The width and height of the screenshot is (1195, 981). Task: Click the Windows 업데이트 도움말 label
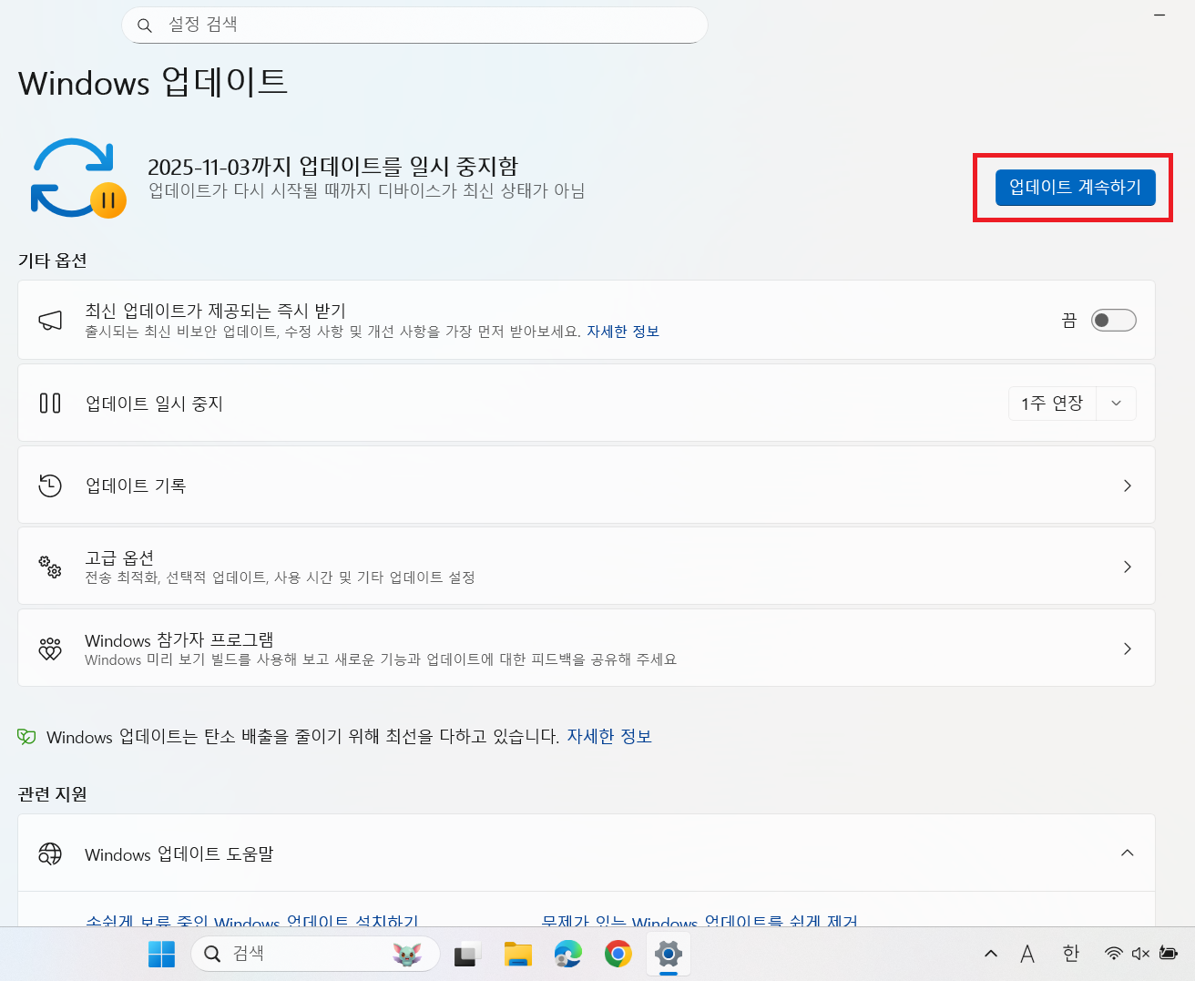(179, 853)
